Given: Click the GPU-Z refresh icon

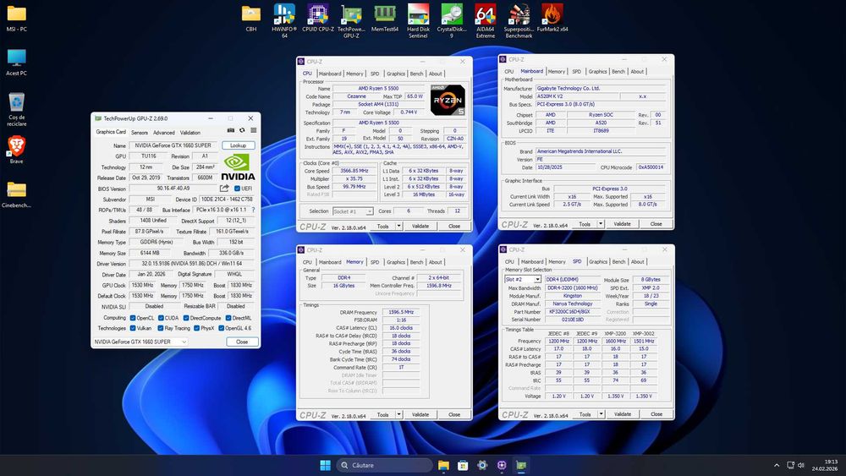Looking at the screenshot, I should point(242,130).
